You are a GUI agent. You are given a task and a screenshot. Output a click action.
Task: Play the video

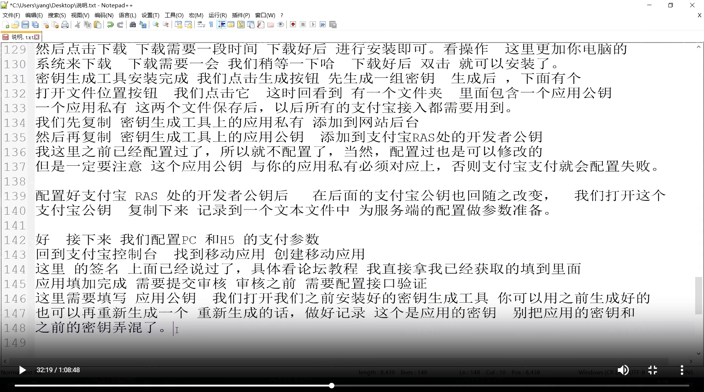click(22, 370)
